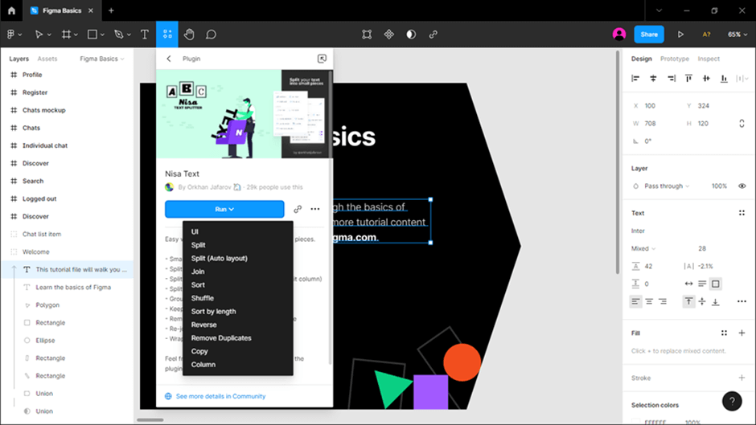Click the layer opacity 100% field

pos(719,186)
